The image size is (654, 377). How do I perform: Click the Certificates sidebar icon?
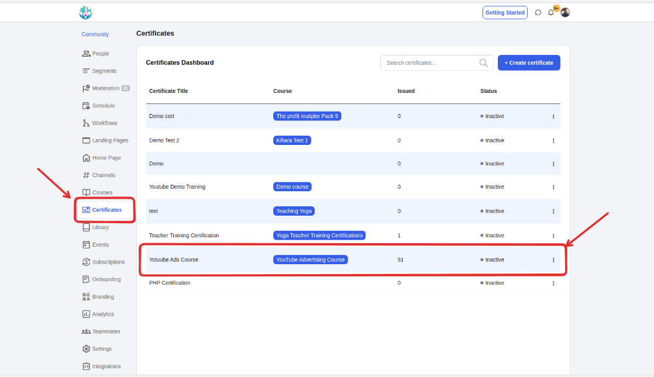(86, 210)
